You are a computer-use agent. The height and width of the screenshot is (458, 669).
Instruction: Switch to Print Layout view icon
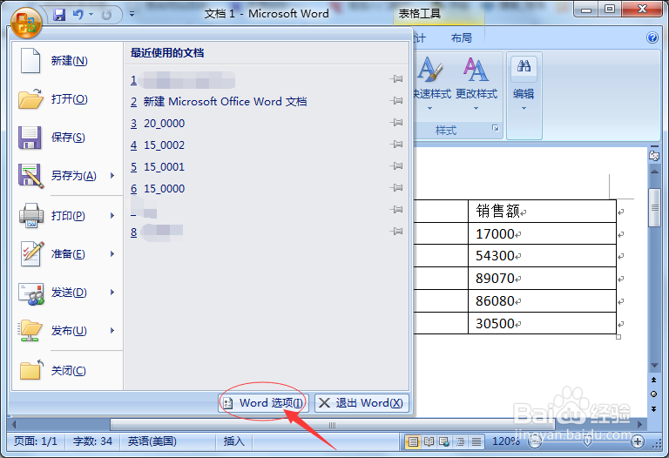click(x=413, y=441)
